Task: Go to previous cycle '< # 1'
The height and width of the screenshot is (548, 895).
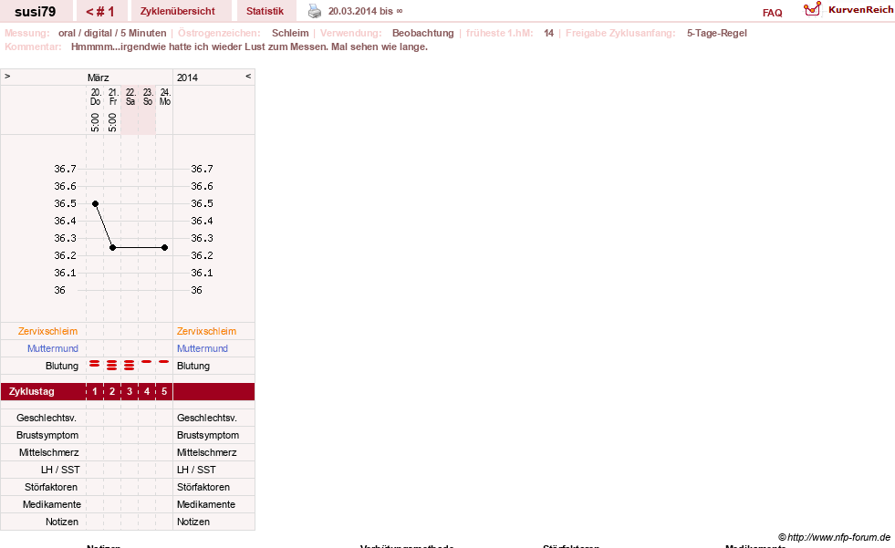Action: 99,11
